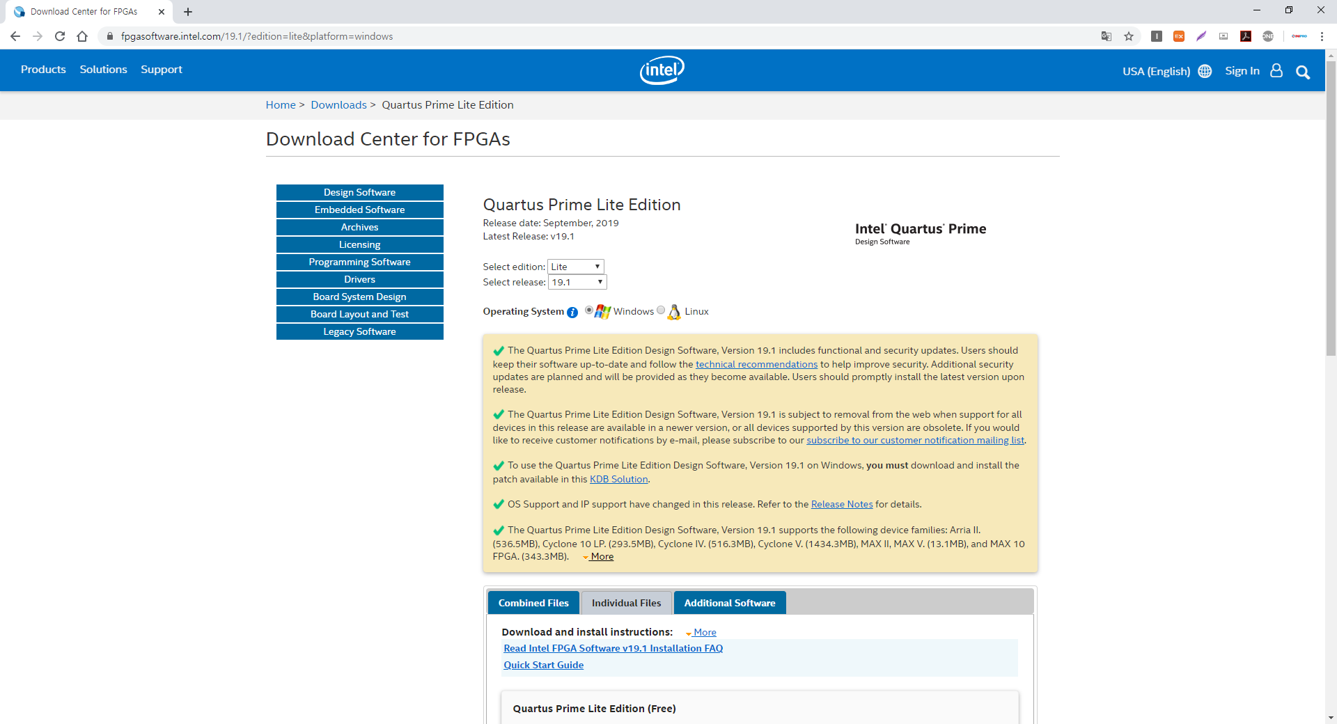Open the customer notification mailing list link
This screenshot has height=724, width=1337.
coord(915,441)
